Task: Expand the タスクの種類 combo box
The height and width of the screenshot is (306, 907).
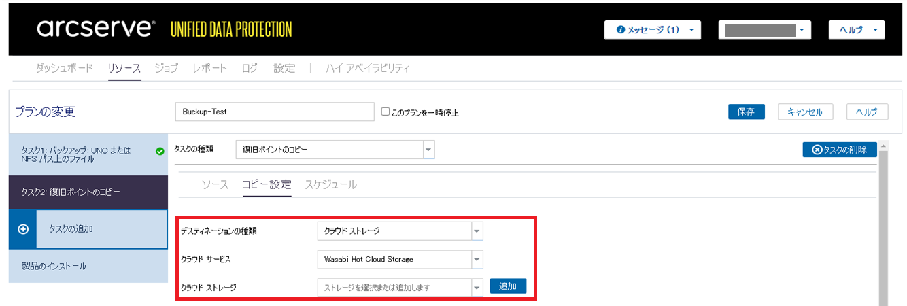Action: [428, 150]
